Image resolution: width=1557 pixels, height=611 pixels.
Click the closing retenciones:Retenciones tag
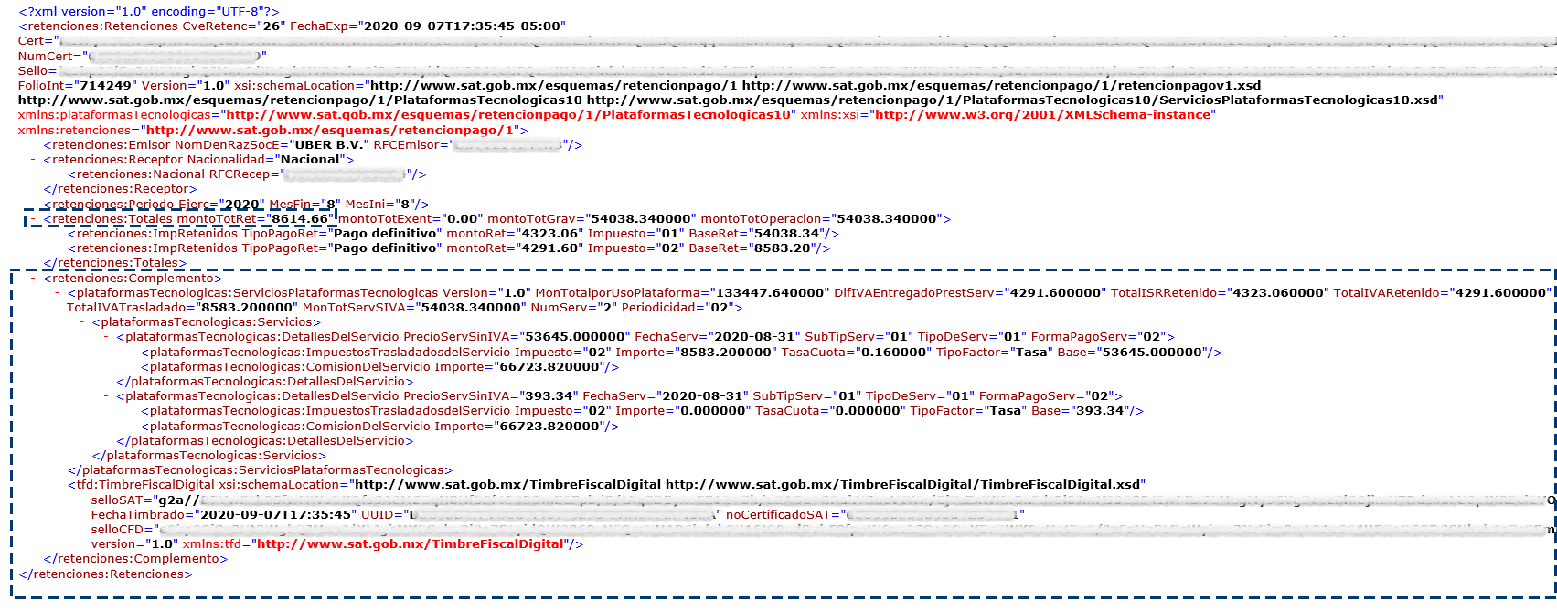(105, 574)
